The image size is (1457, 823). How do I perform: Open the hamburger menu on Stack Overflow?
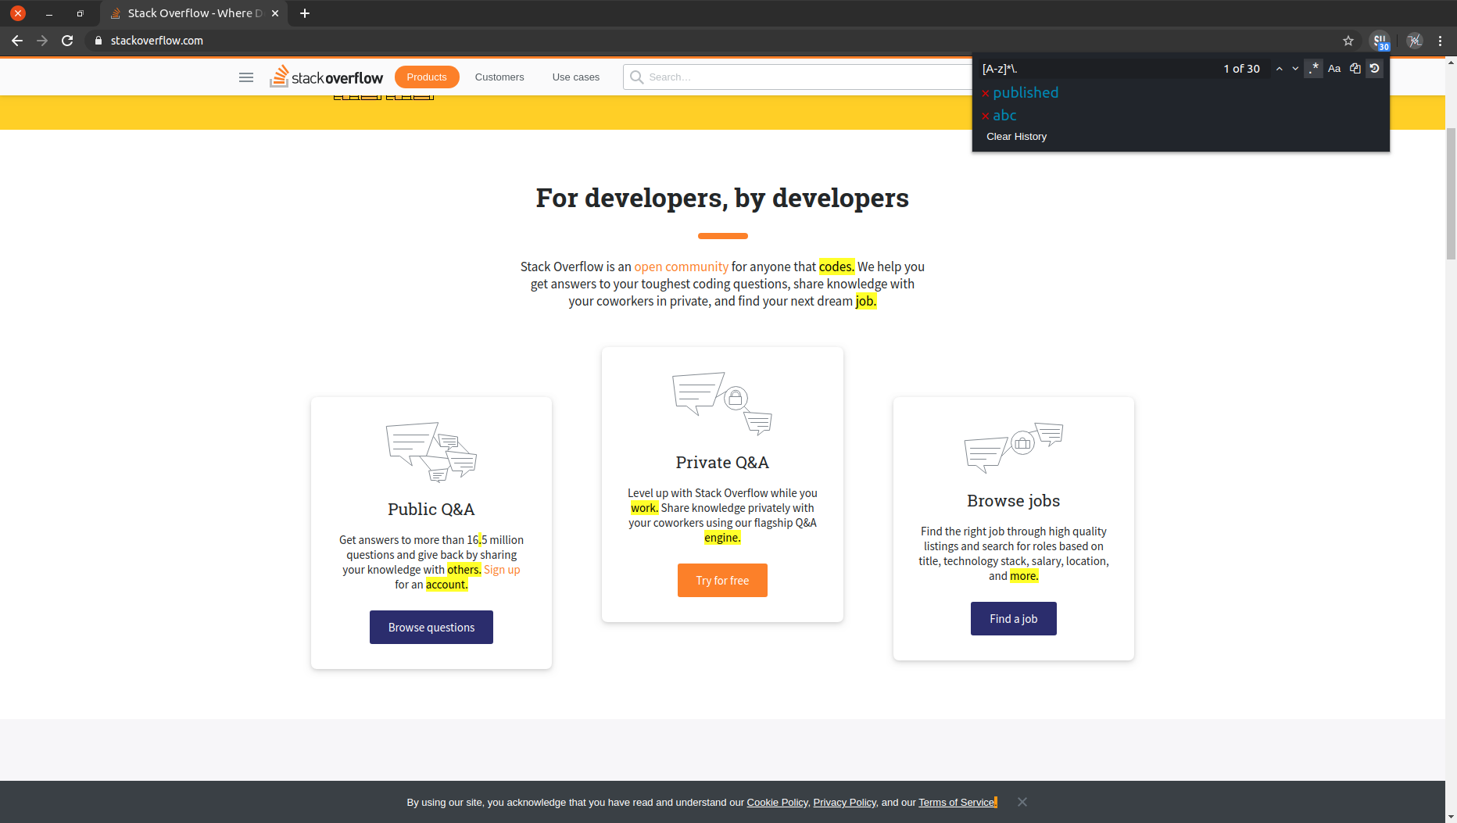coord(246,77)
